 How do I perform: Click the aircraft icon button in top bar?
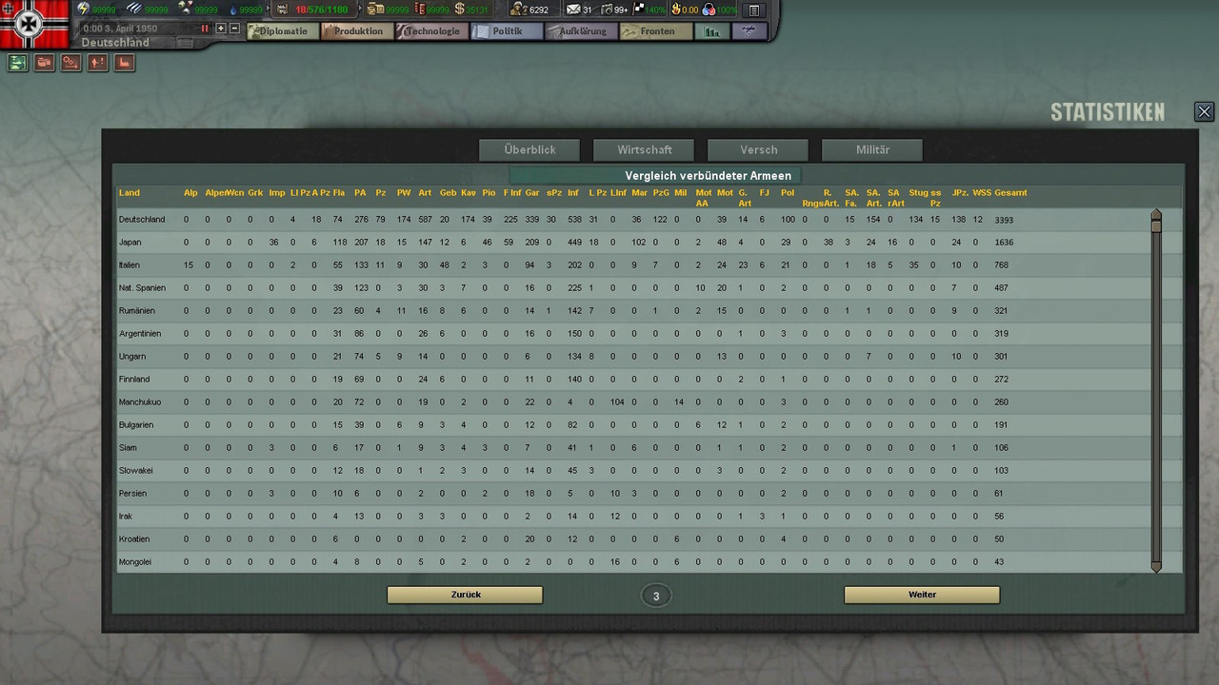point(749,31)
